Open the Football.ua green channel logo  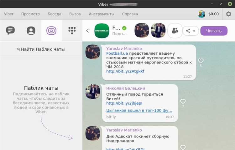coord(102,31)
